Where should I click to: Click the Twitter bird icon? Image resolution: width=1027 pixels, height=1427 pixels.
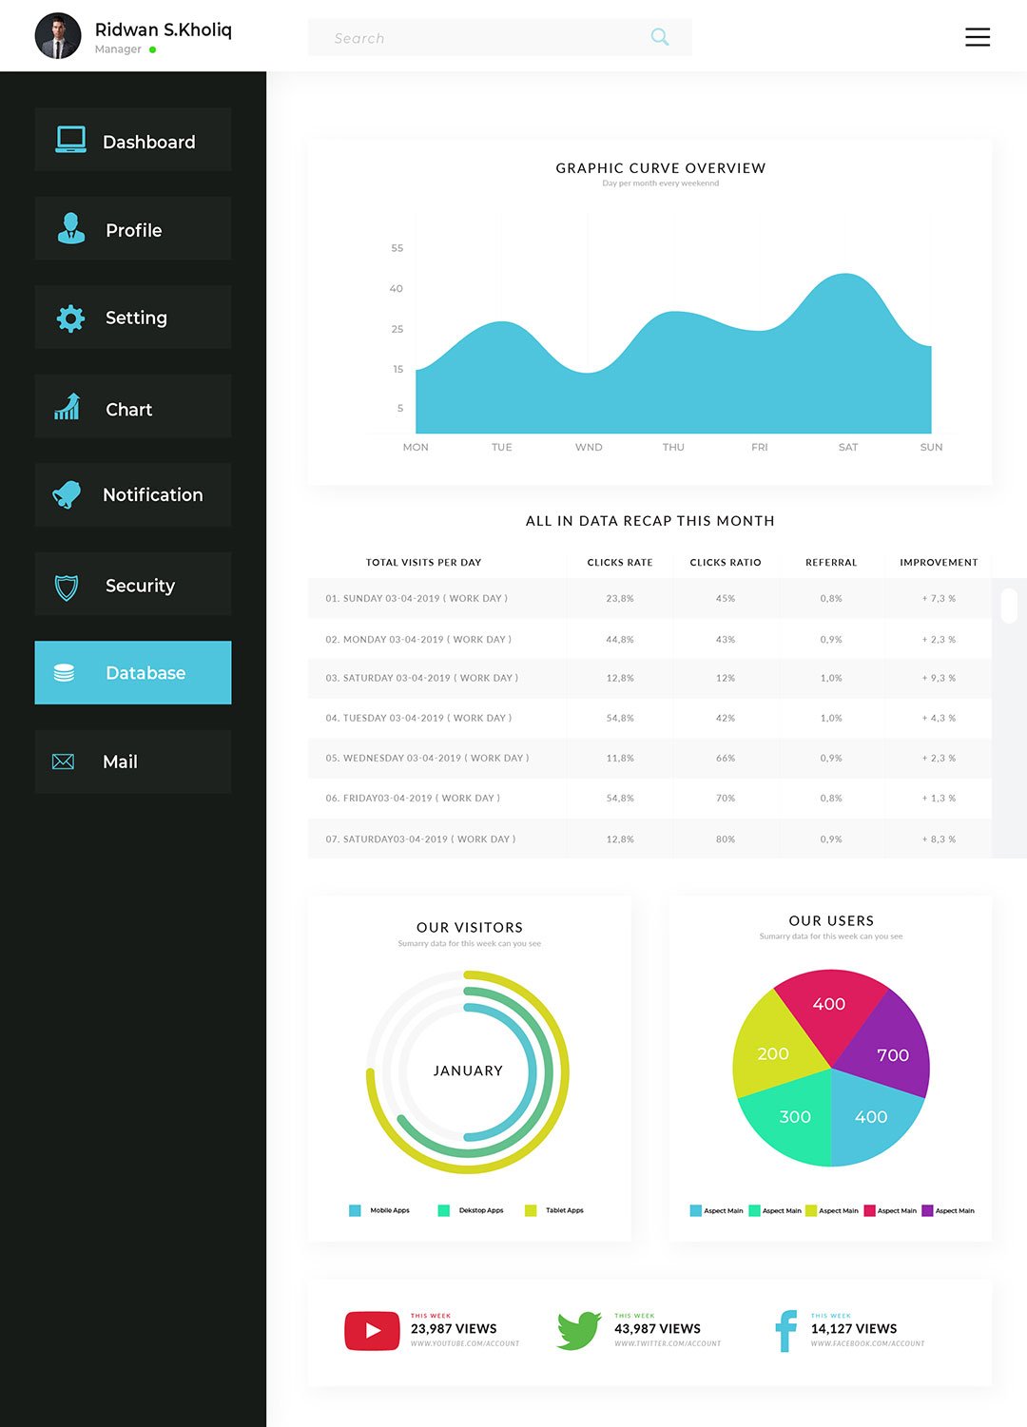[x=578, y=1330]
